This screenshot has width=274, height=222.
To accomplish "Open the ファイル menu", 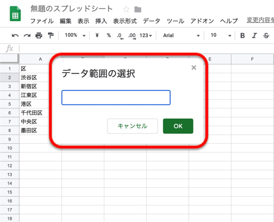I will (x=42, y=21).
